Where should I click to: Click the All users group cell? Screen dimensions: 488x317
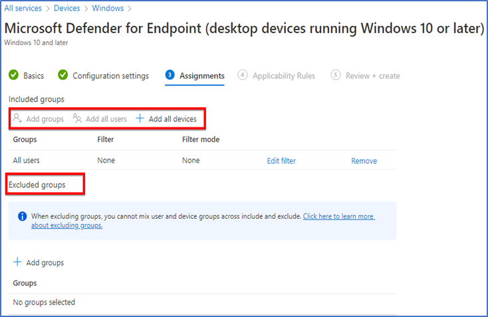(26, 160)
